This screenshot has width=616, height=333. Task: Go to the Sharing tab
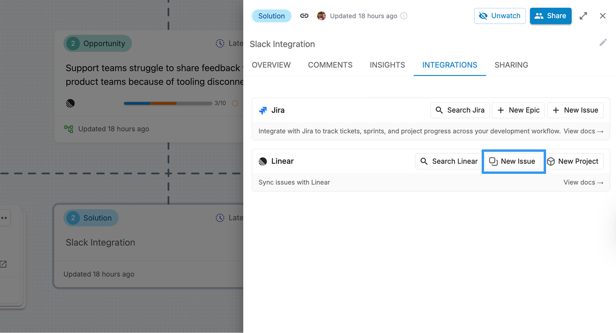point(511,65)
